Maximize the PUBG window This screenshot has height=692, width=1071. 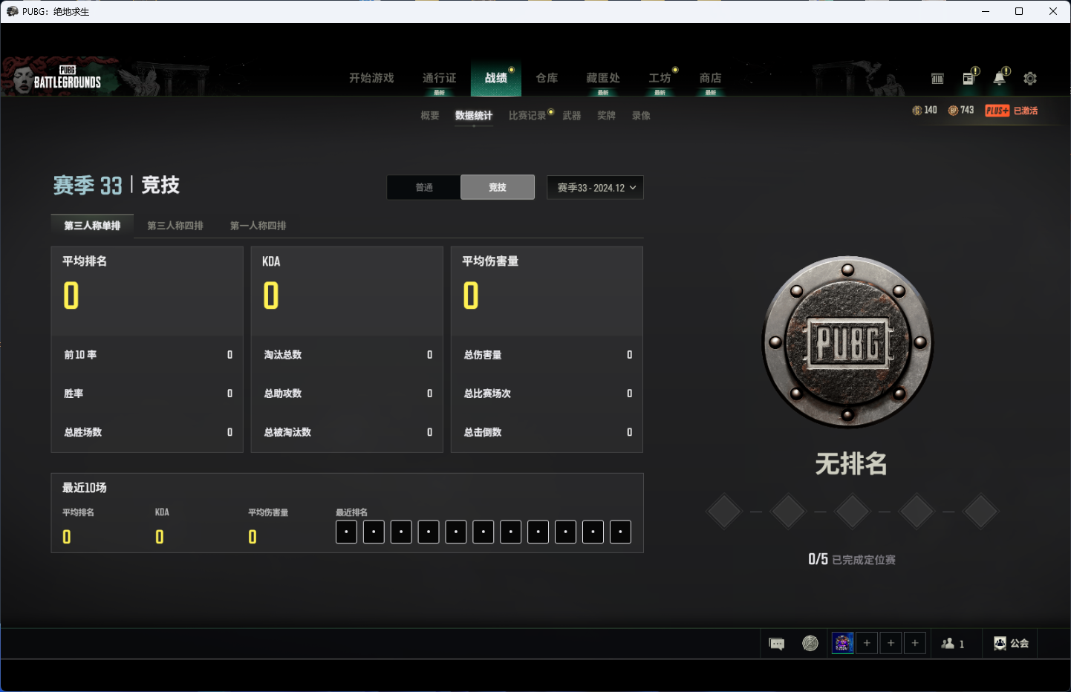click(1019, 11)
